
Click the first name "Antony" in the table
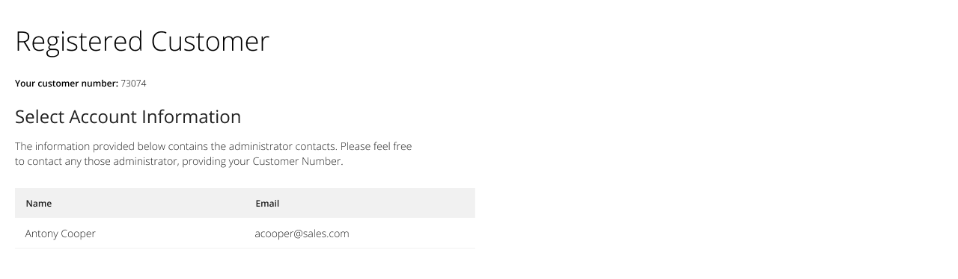point(41,233)
